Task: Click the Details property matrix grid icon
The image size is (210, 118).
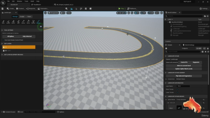Action: [x=202, y=52]
